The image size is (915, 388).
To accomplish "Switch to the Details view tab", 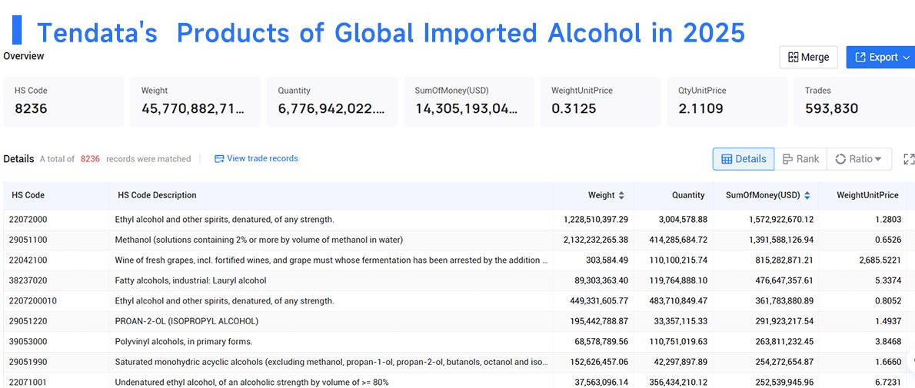I will pos(744,159).
